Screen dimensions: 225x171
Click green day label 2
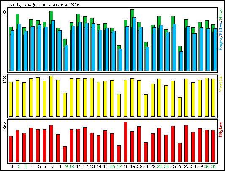[19, 166]
